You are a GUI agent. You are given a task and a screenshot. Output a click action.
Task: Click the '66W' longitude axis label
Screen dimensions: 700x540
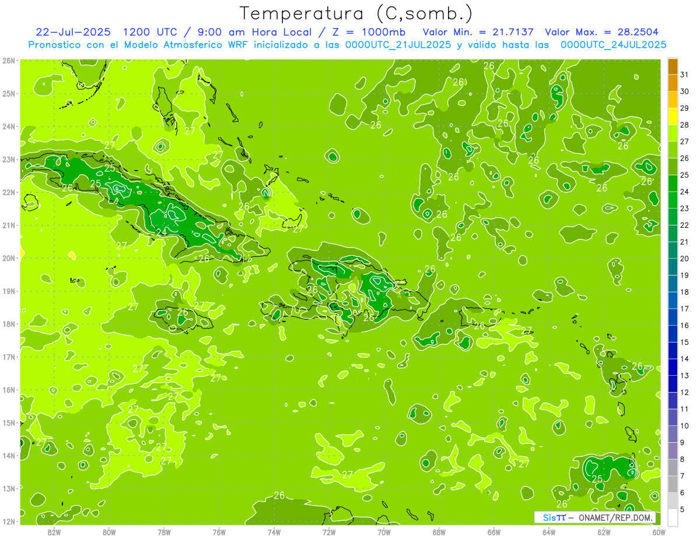point(494,532)
